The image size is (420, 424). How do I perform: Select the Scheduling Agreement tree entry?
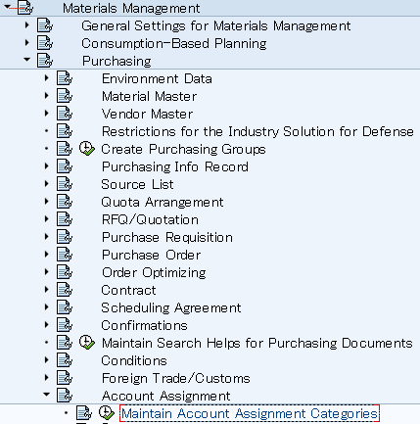(171, 307)
